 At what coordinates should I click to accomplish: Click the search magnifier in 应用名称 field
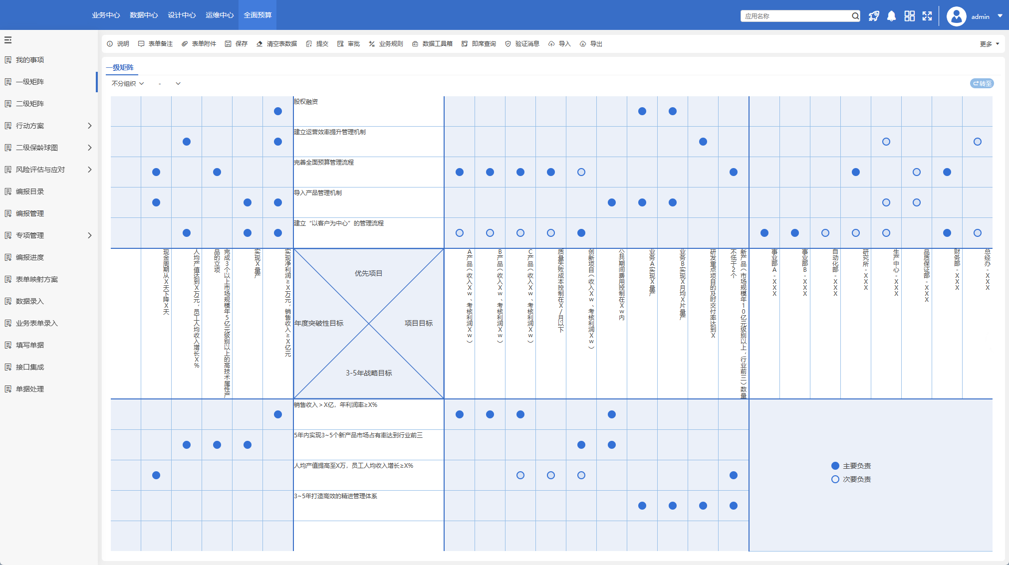pos(855,16)
